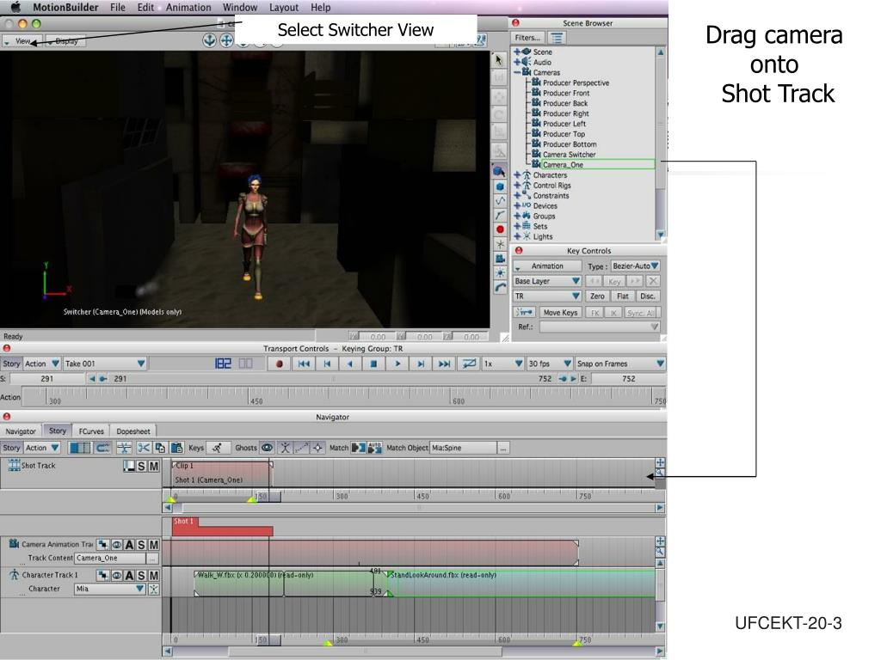The height and width of the screenshot is (660, 881).
Task: Open the 30 fps dropdown
Action: tap(550, 364)
